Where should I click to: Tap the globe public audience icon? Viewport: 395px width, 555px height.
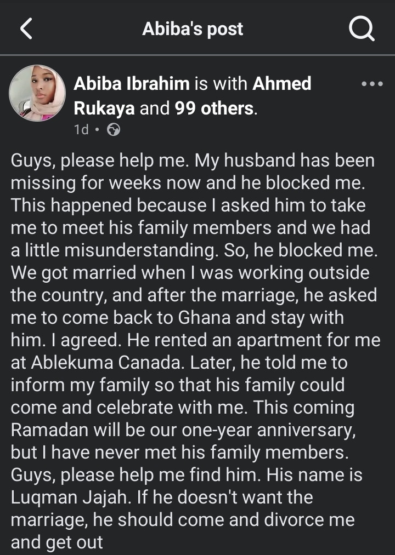click(x=114, y=130)
